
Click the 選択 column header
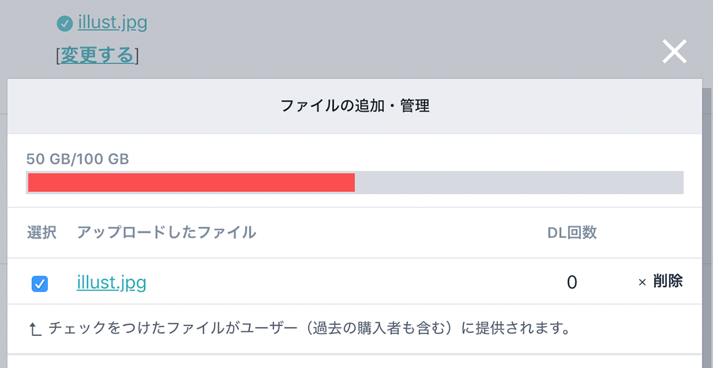41,233
